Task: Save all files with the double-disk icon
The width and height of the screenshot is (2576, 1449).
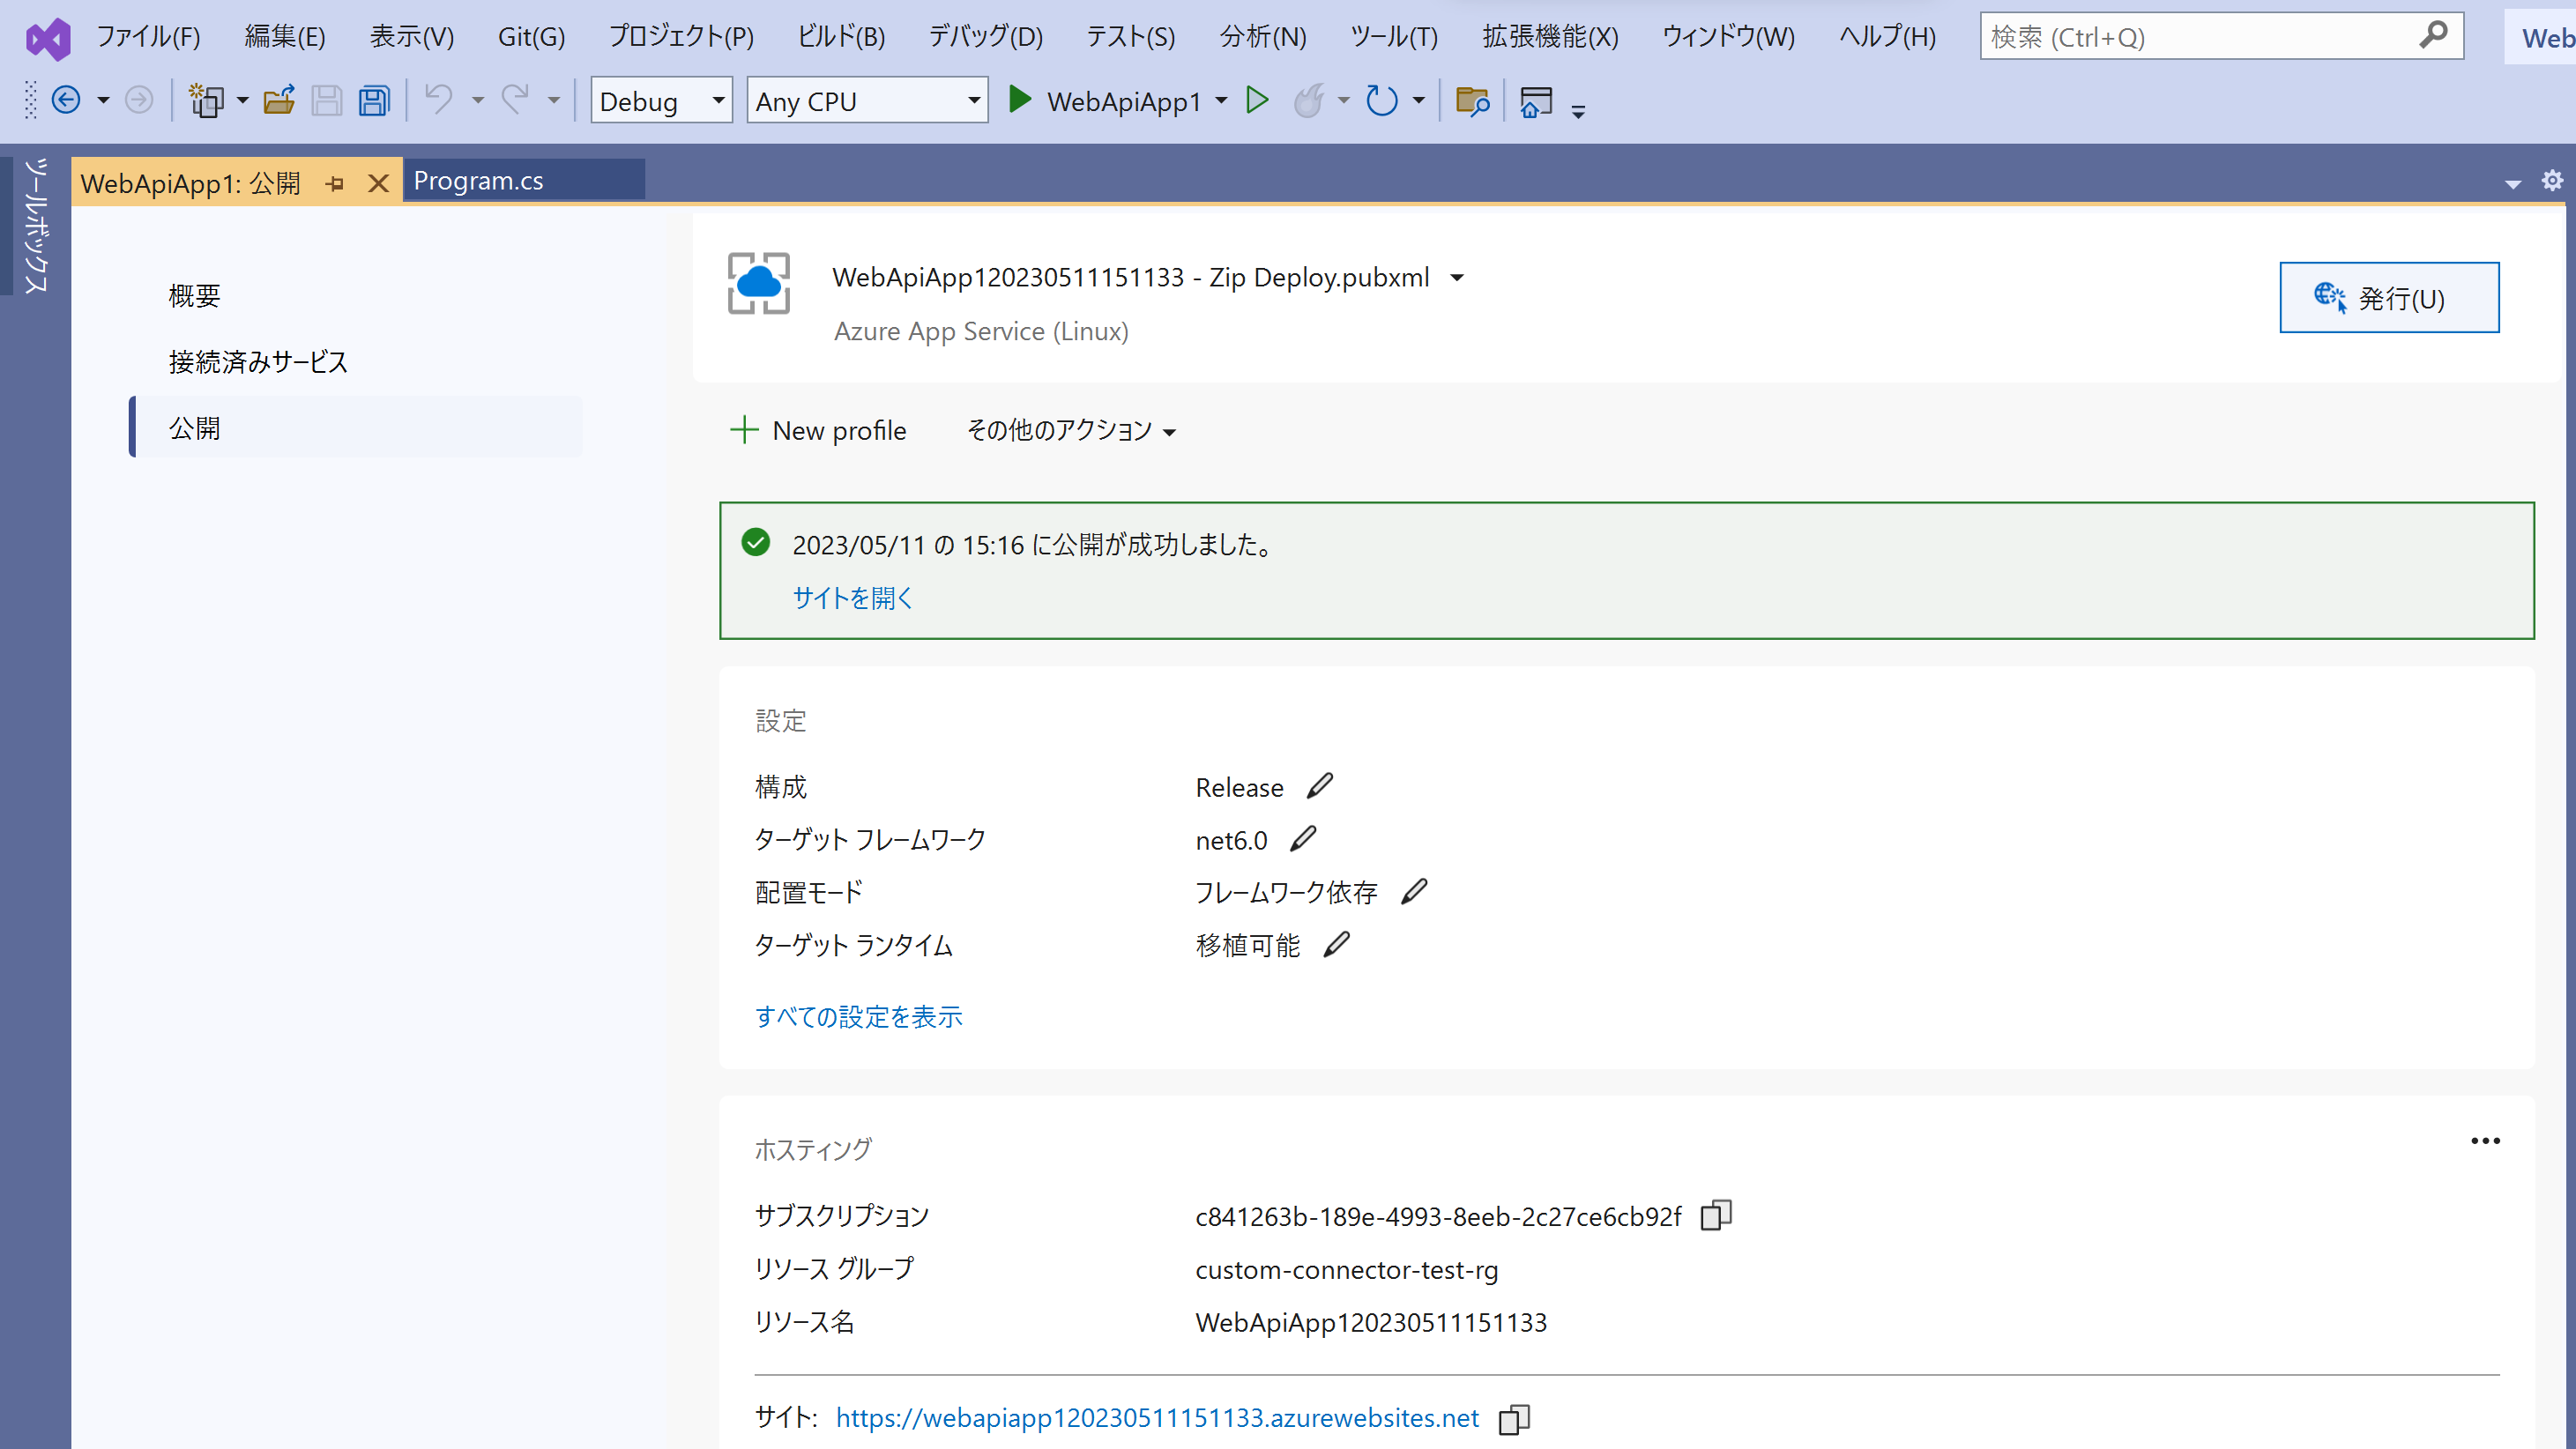Action: click(374, 100)
